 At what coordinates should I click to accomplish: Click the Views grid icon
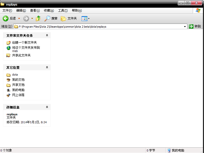pyautogui.click(x=84, y=19)
